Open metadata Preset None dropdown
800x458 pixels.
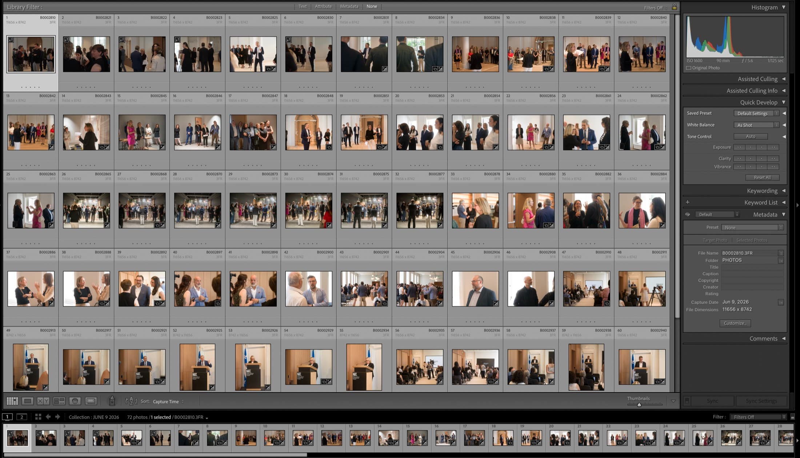click(752, 228)
